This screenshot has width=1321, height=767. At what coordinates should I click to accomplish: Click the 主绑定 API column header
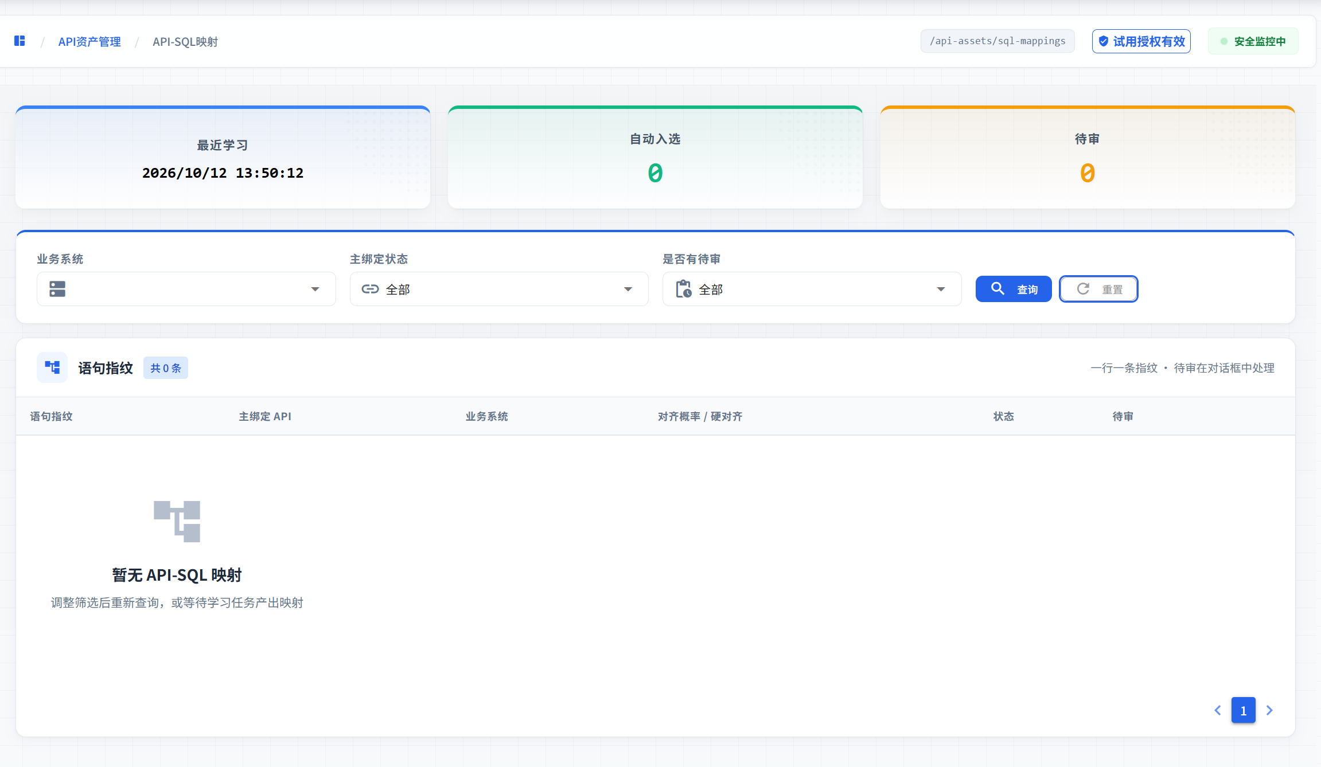[x=265, y=417]
